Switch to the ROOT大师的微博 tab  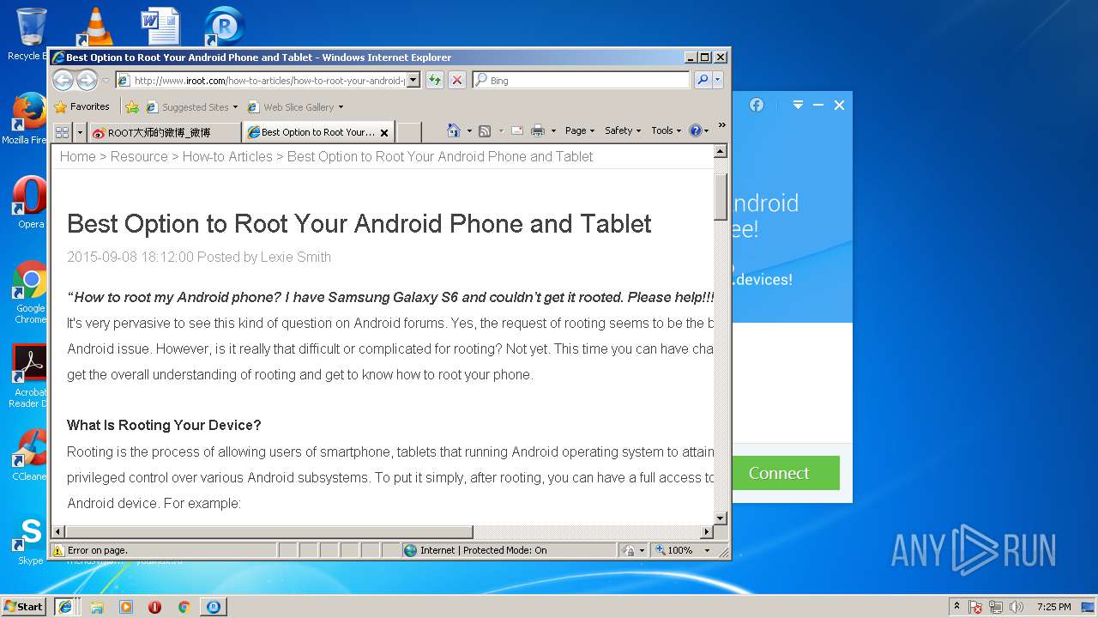[x=164, y=132]
